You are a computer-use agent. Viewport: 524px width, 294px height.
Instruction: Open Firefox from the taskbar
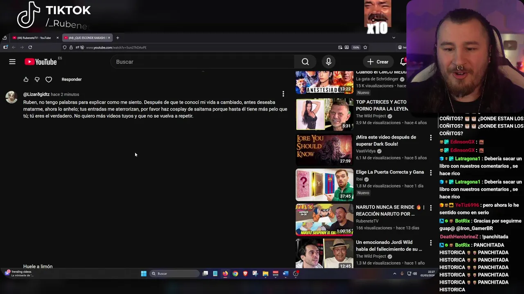[x=225, y=274]
